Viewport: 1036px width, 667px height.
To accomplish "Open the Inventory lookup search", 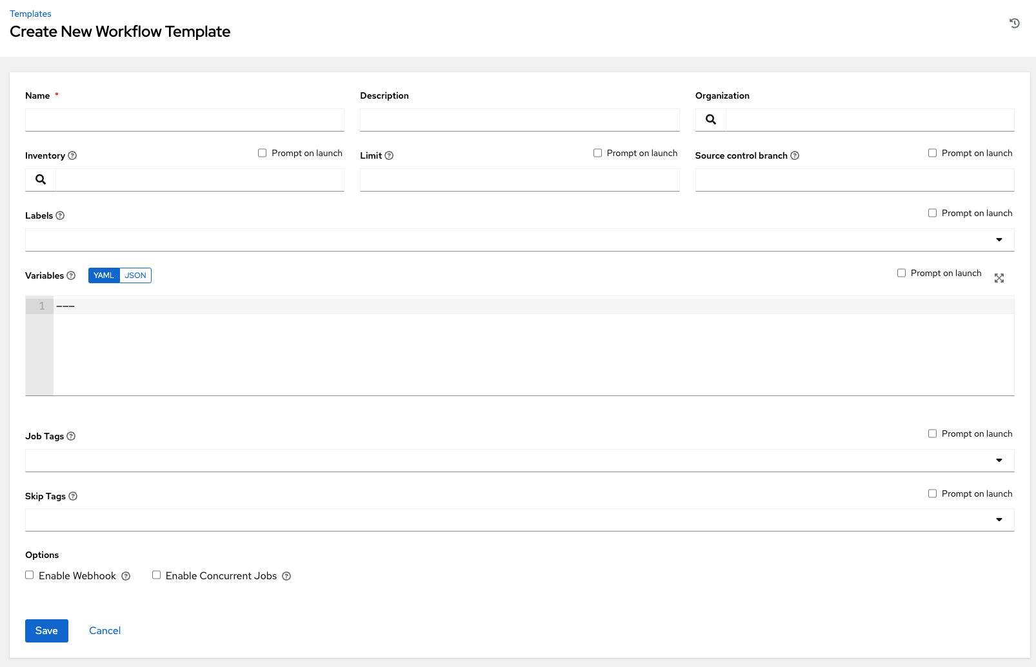I will click(x=39, y=179).
